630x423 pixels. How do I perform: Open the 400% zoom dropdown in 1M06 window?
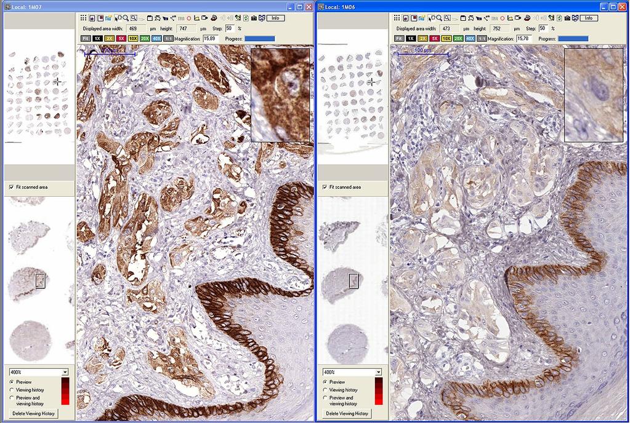pyautogui.click(x=379, y=372)
